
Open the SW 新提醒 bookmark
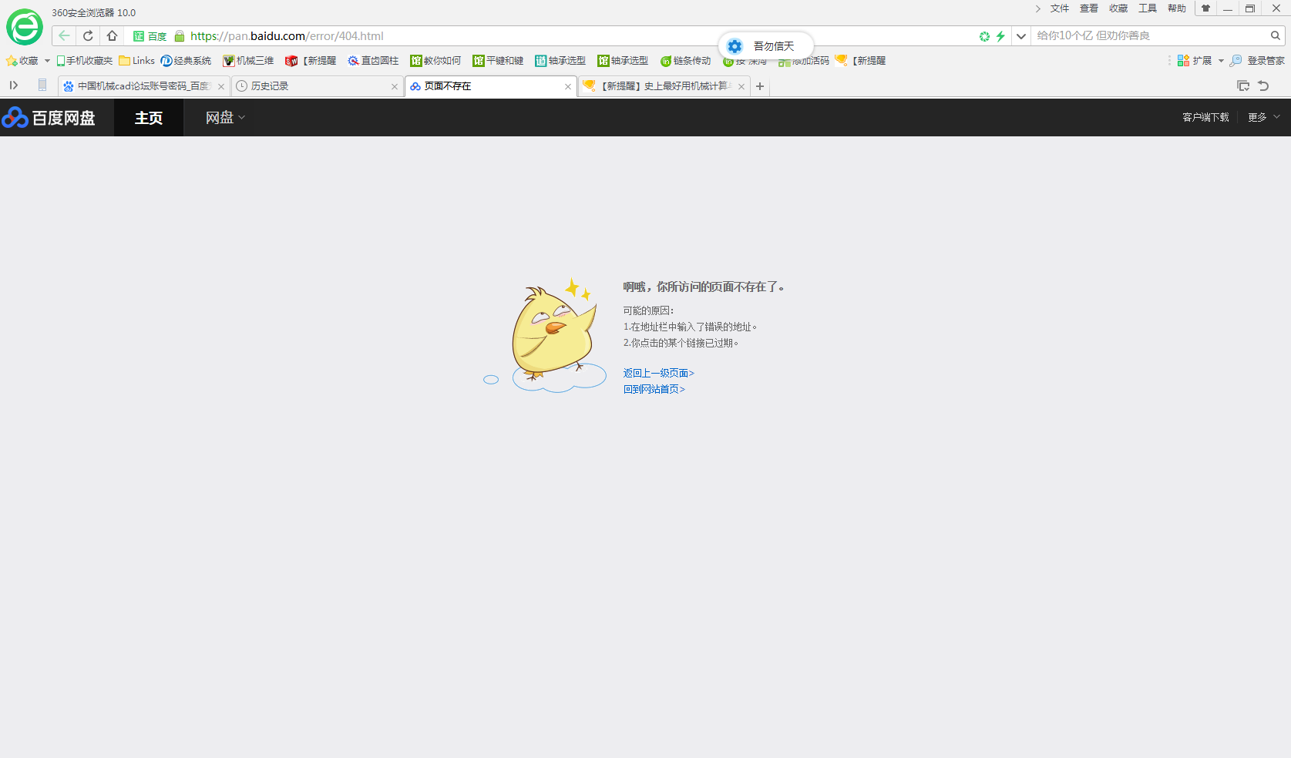point(311,61)
